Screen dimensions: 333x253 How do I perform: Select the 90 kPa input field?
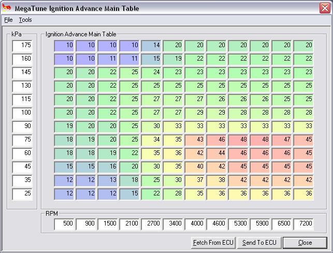(x=22, y=126)
